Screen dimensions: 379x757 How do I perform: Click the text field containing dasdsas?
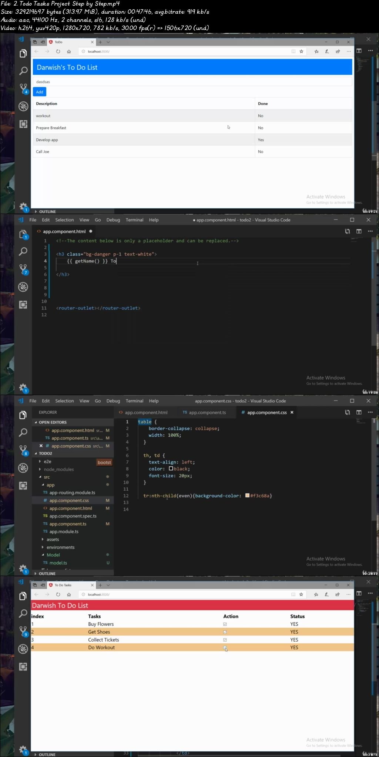coord(192,82)
